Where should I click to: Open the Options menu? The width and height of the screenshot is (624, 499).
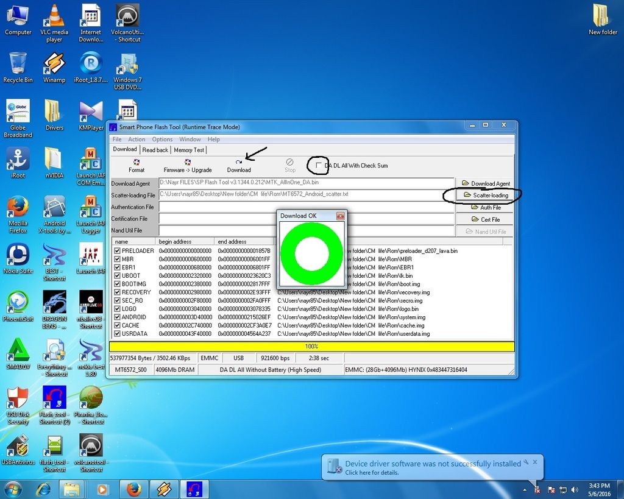tap(162, 140)
